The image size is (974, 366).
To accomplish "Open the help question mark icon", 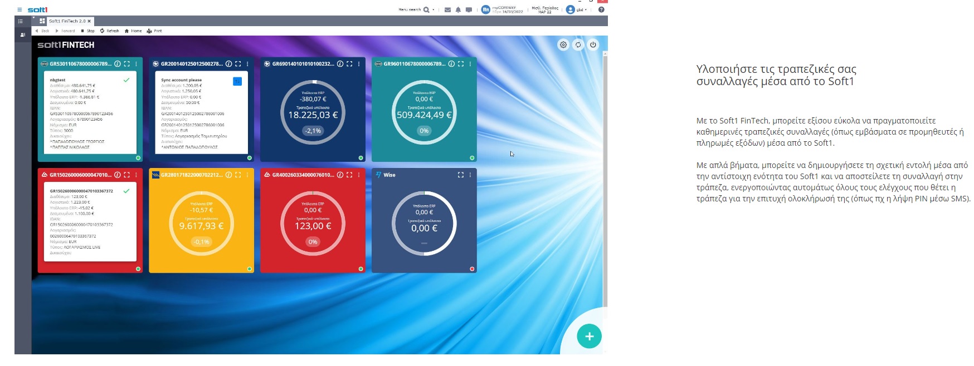I will [601, 9].
